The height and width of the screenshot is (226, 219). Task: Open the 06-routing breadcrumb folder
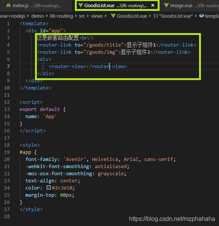coord(61,16)
